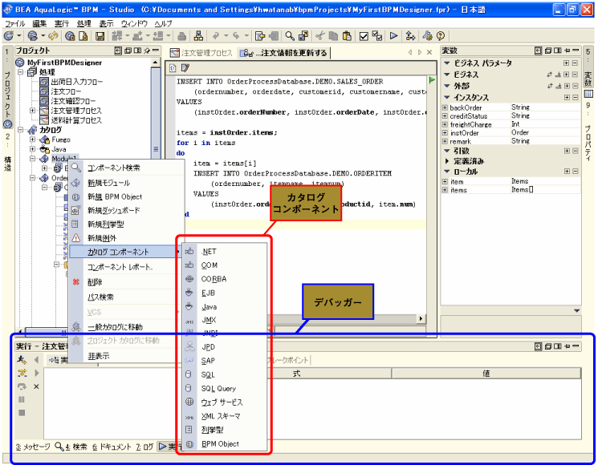Open the 7: ログ bottom tab
The height and width of the screenshot is (465, 598).
[x=145, y=447]
